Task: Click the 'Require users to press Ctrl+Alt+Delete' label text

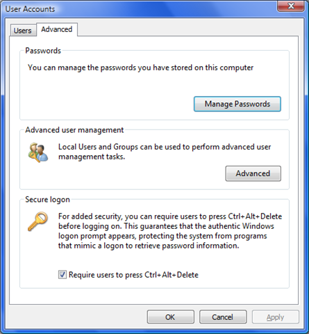Action: 133,275
